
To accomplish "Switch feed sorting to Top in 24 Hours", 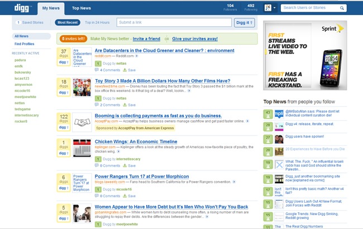I will 98,23.
